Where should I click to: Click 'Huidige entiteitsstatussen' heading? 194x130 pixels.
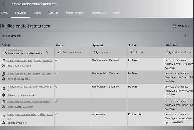point(25,26)
